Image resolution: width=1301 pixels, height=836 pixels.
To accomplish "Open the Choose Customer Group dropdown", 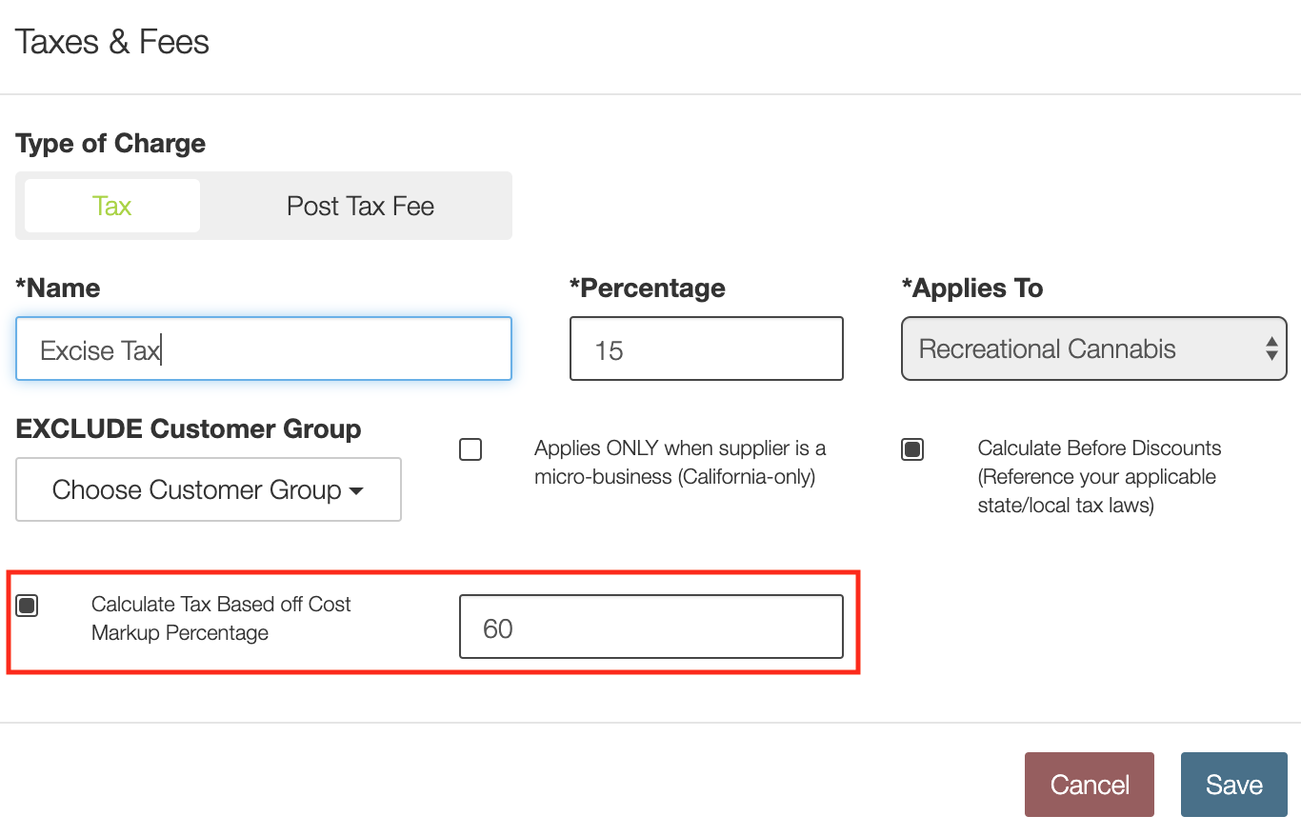I will pos(208,490).
